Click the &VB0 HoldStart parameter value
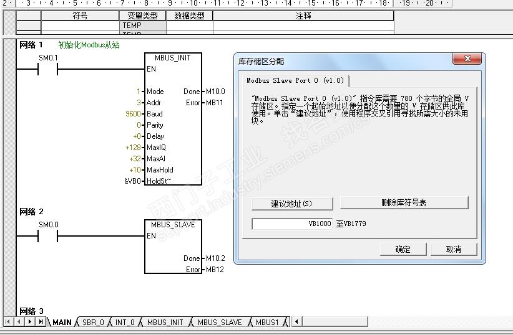 coord(132,181)
